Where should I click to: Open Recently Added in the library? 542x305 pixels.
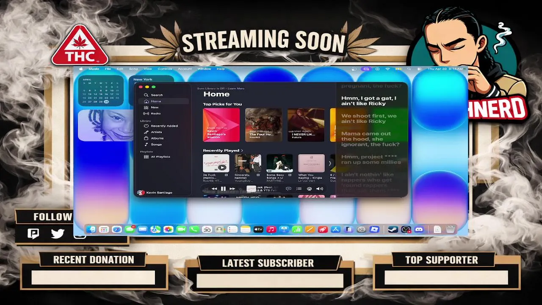click(164, 126)
